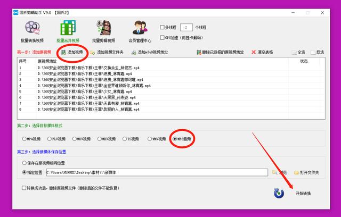The width and height of the screenshot is (341, 217).
Task: Start conversion with the 开始转换 button
Action: pos(293,193)
